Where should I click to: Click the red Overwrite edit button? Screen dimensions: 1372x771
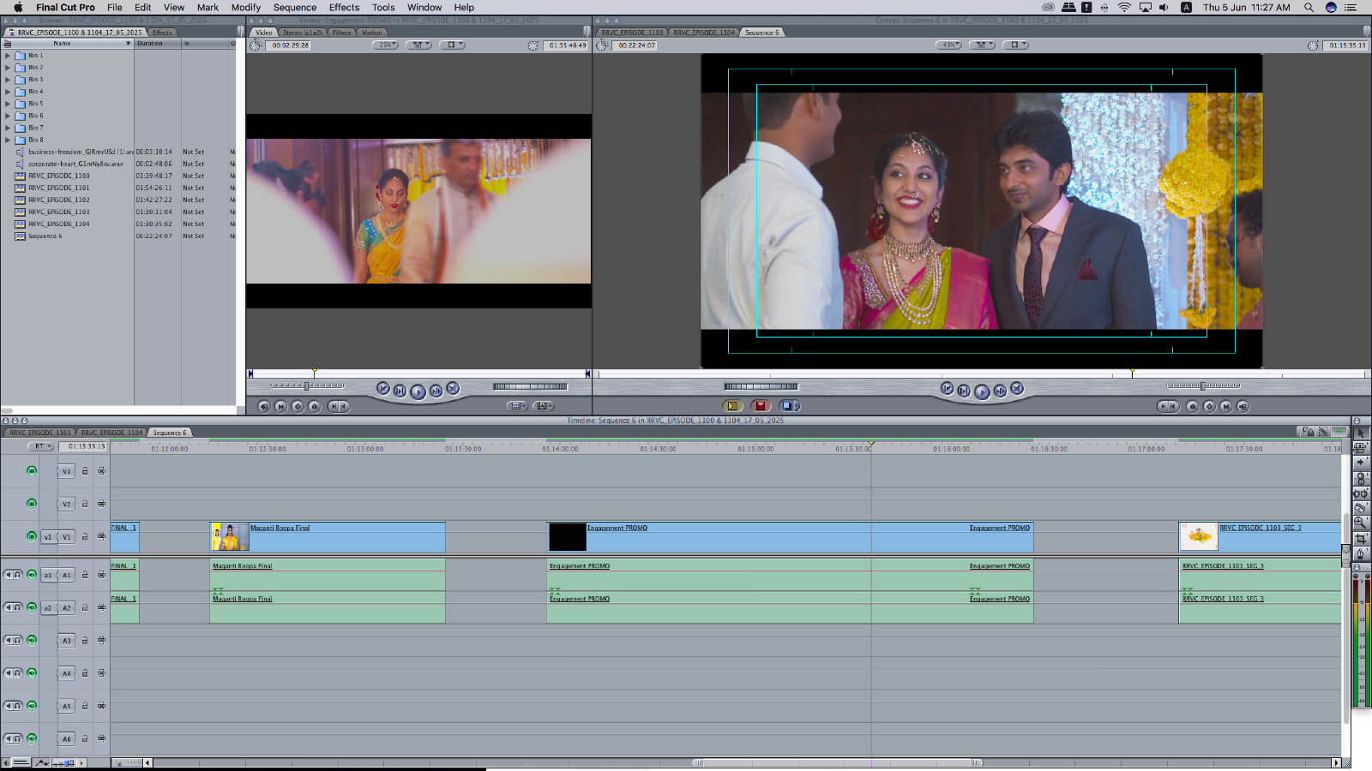pos(760,406)
